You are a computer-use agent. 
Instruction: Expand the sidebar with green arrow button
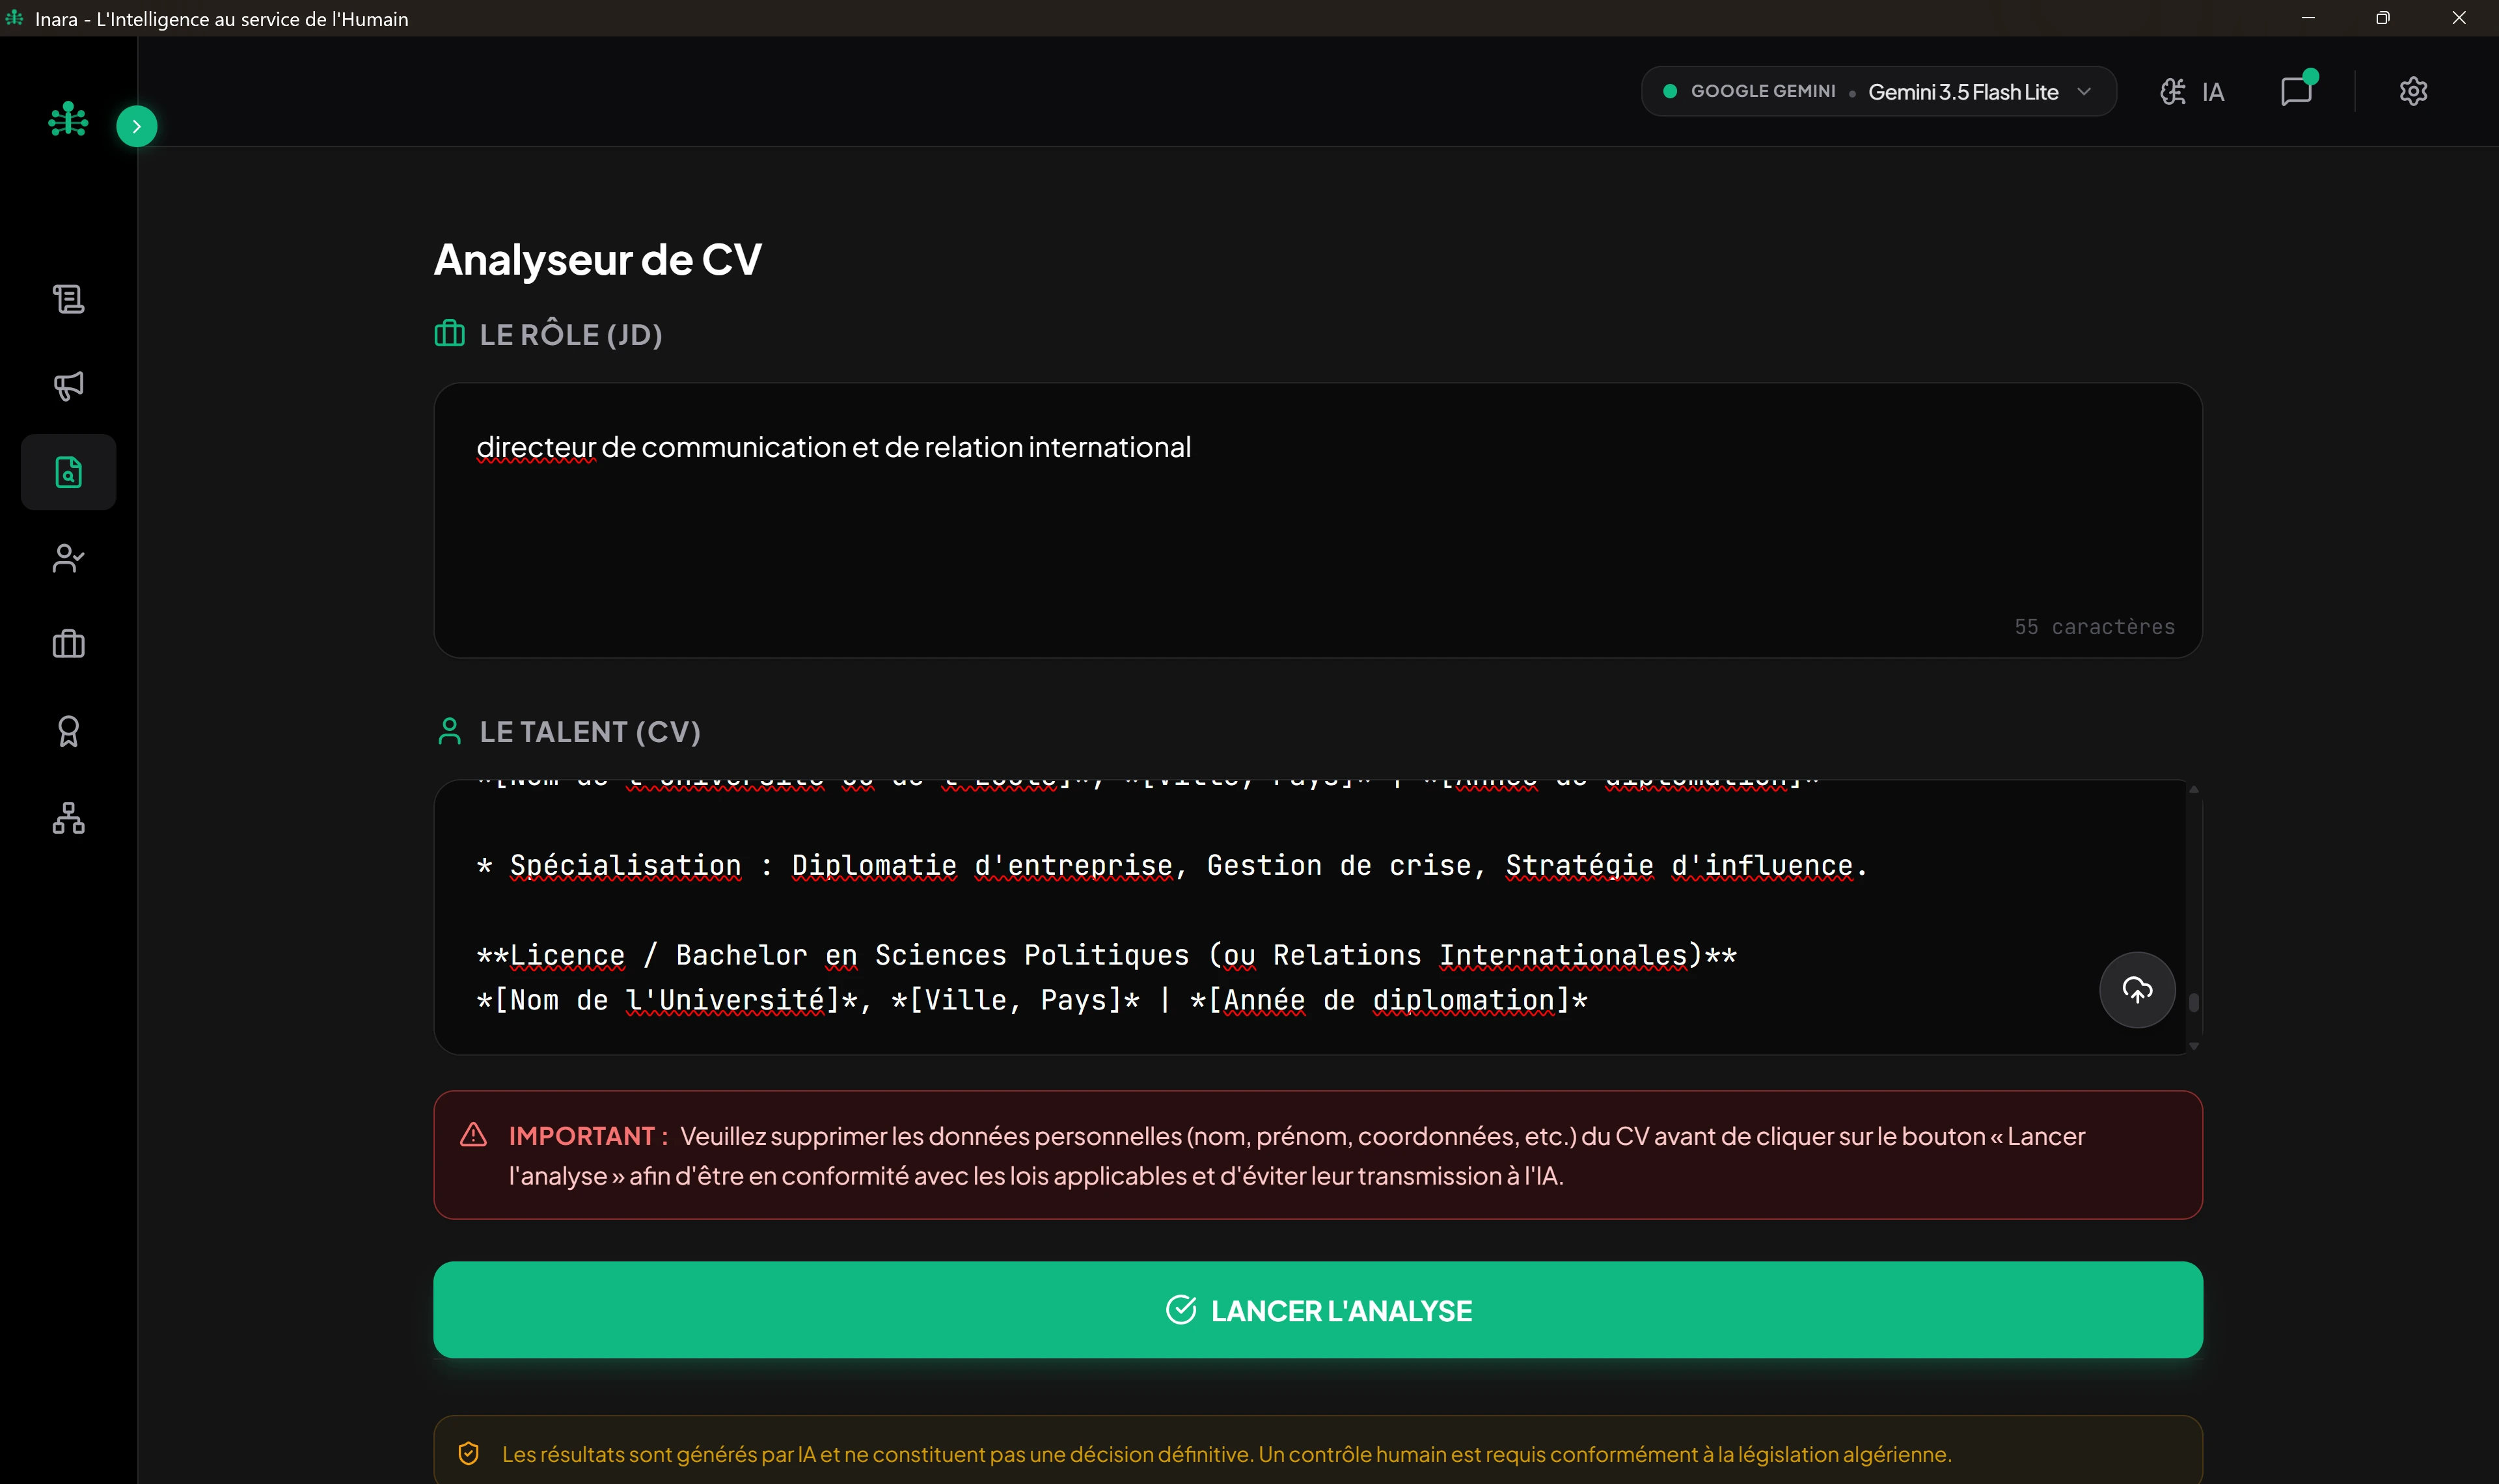[137, 126]
